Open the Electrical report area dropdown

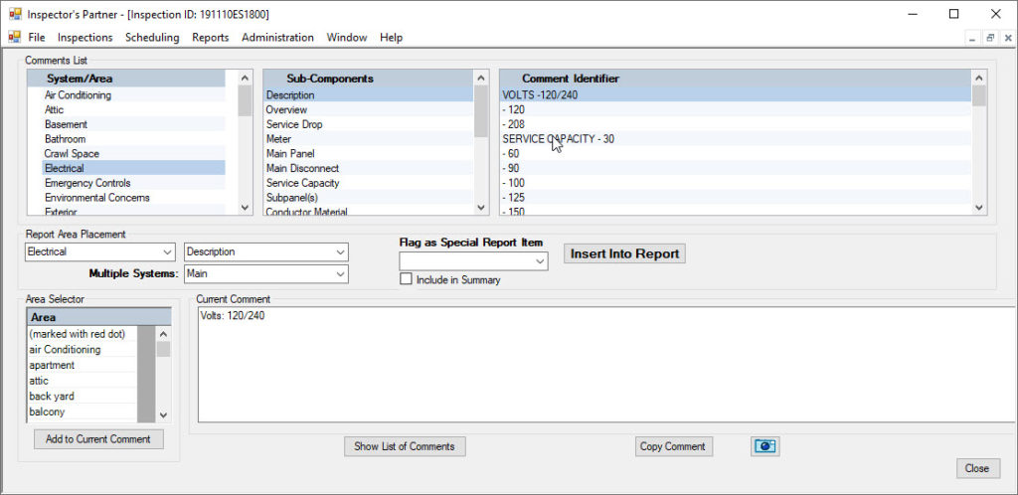pos(166,252)
